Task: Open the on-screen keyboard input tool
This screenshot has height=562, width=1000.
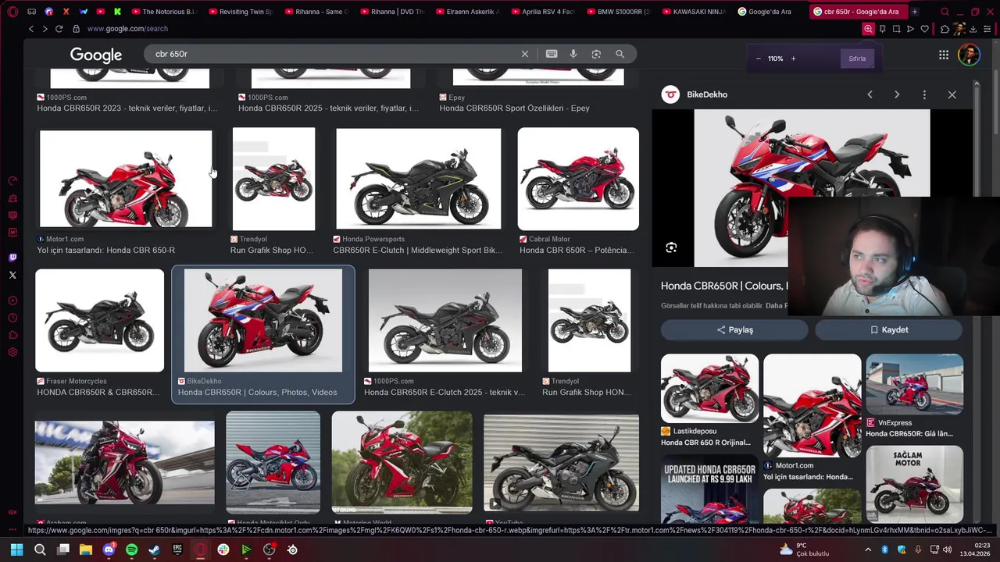Action: point(552,54)
